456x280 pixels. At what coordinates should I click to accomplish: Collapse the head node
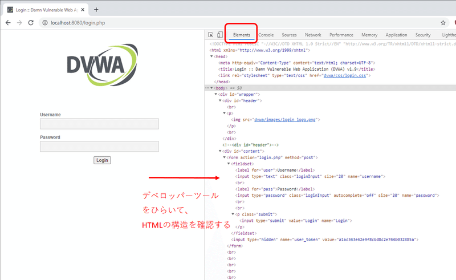coord(211,56)
